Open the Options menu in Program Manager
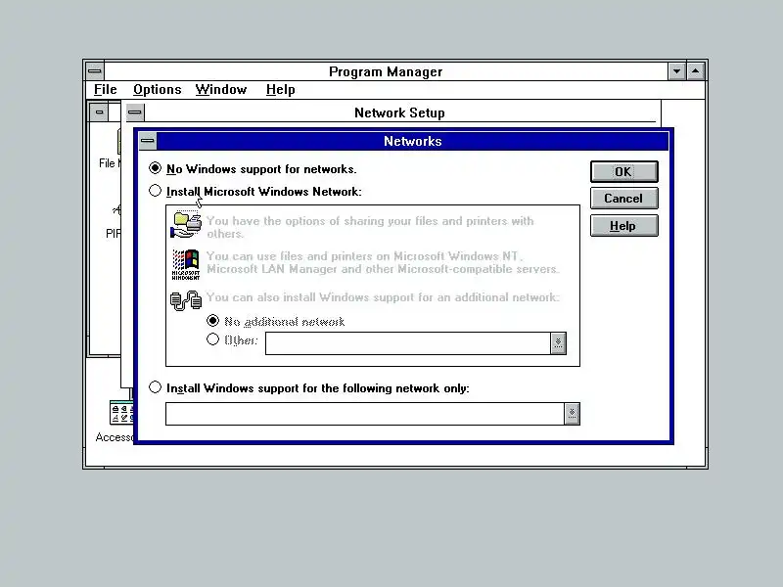Image resolution: width=783 pixels, height=587 pixels. (x=157, y=89)
